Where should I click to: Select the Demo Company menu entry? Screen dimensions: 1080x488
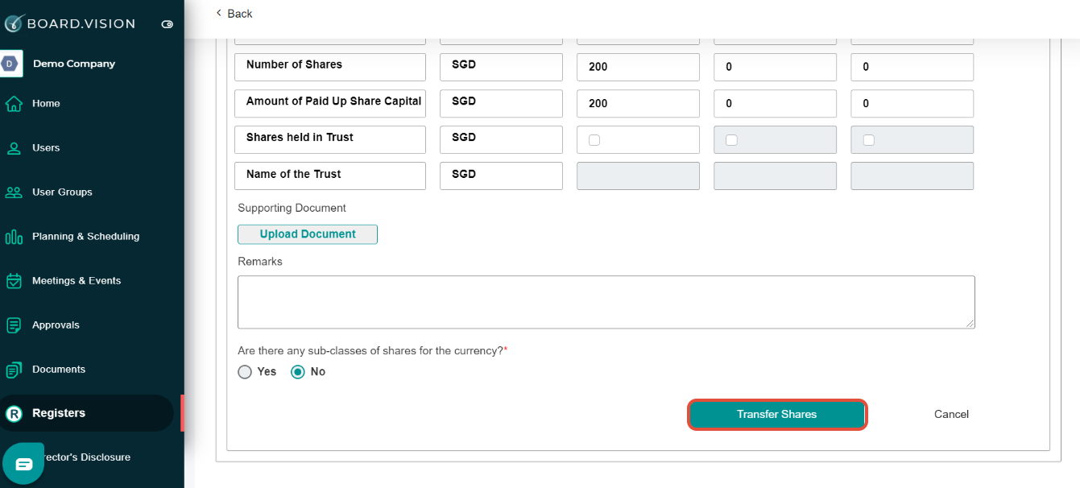[73, 63]
